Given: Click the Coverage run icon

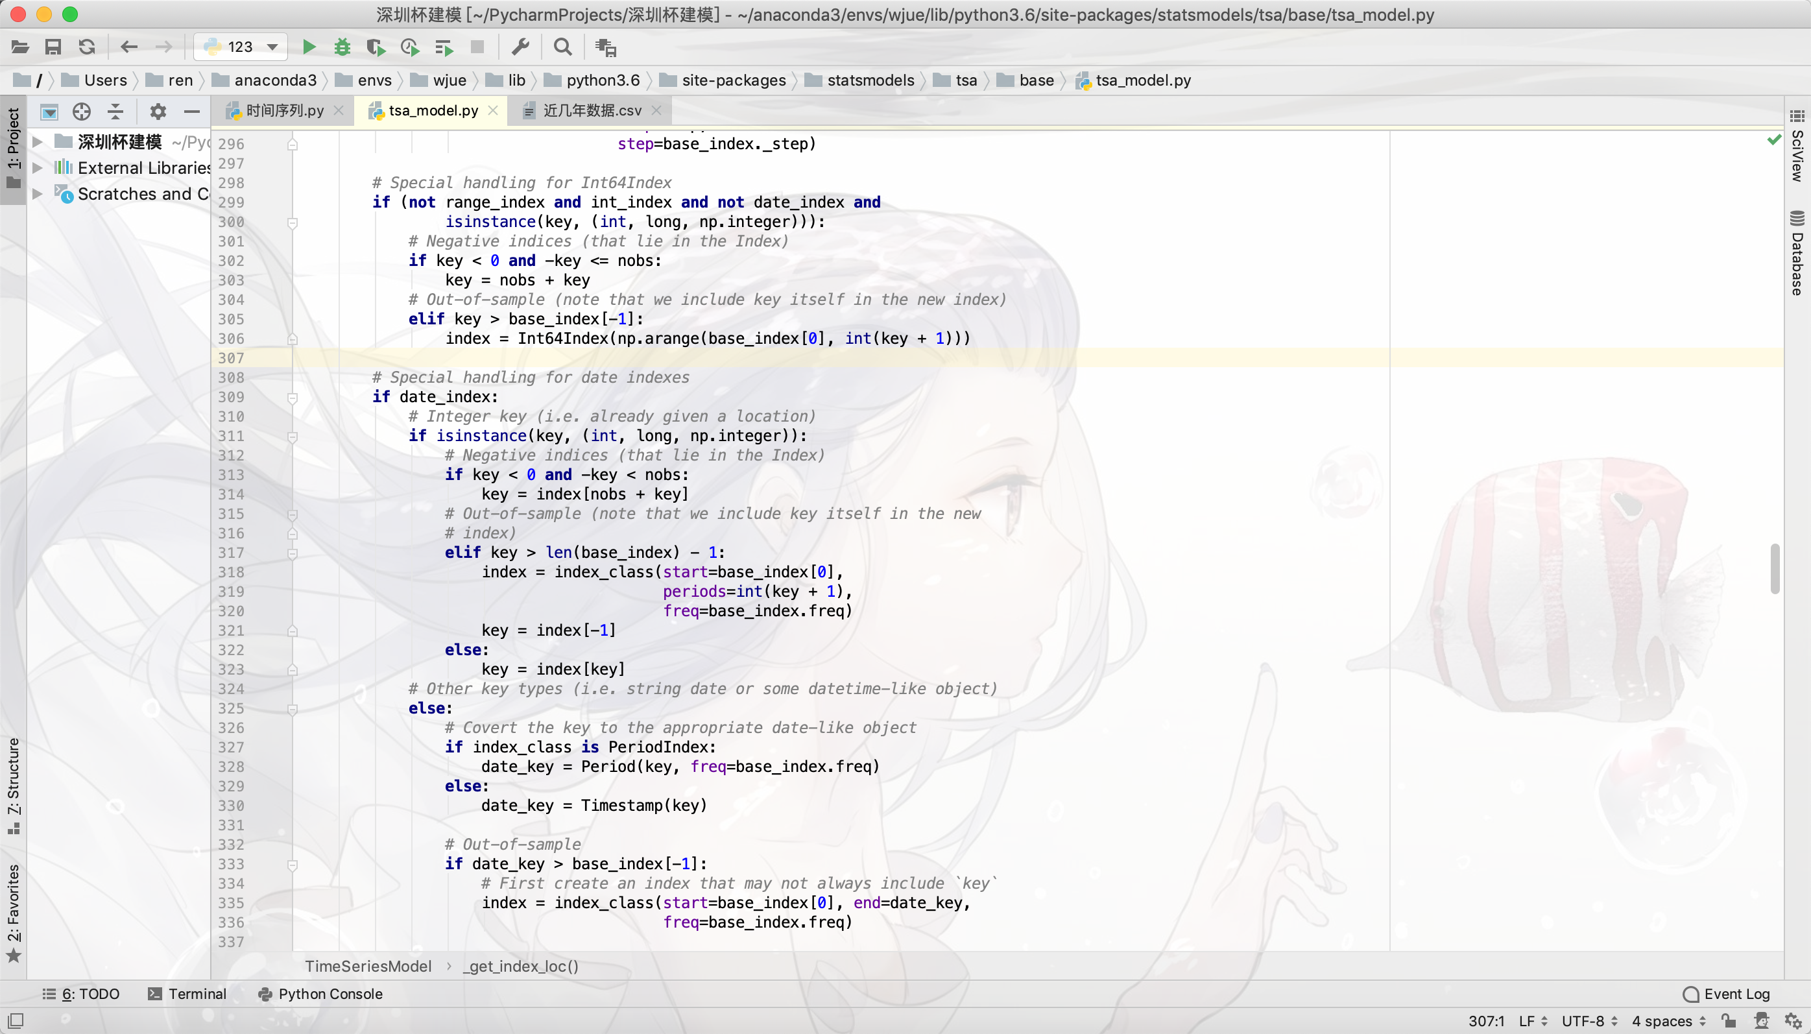Looking at the screenshot, I should [x=377, y=46].
